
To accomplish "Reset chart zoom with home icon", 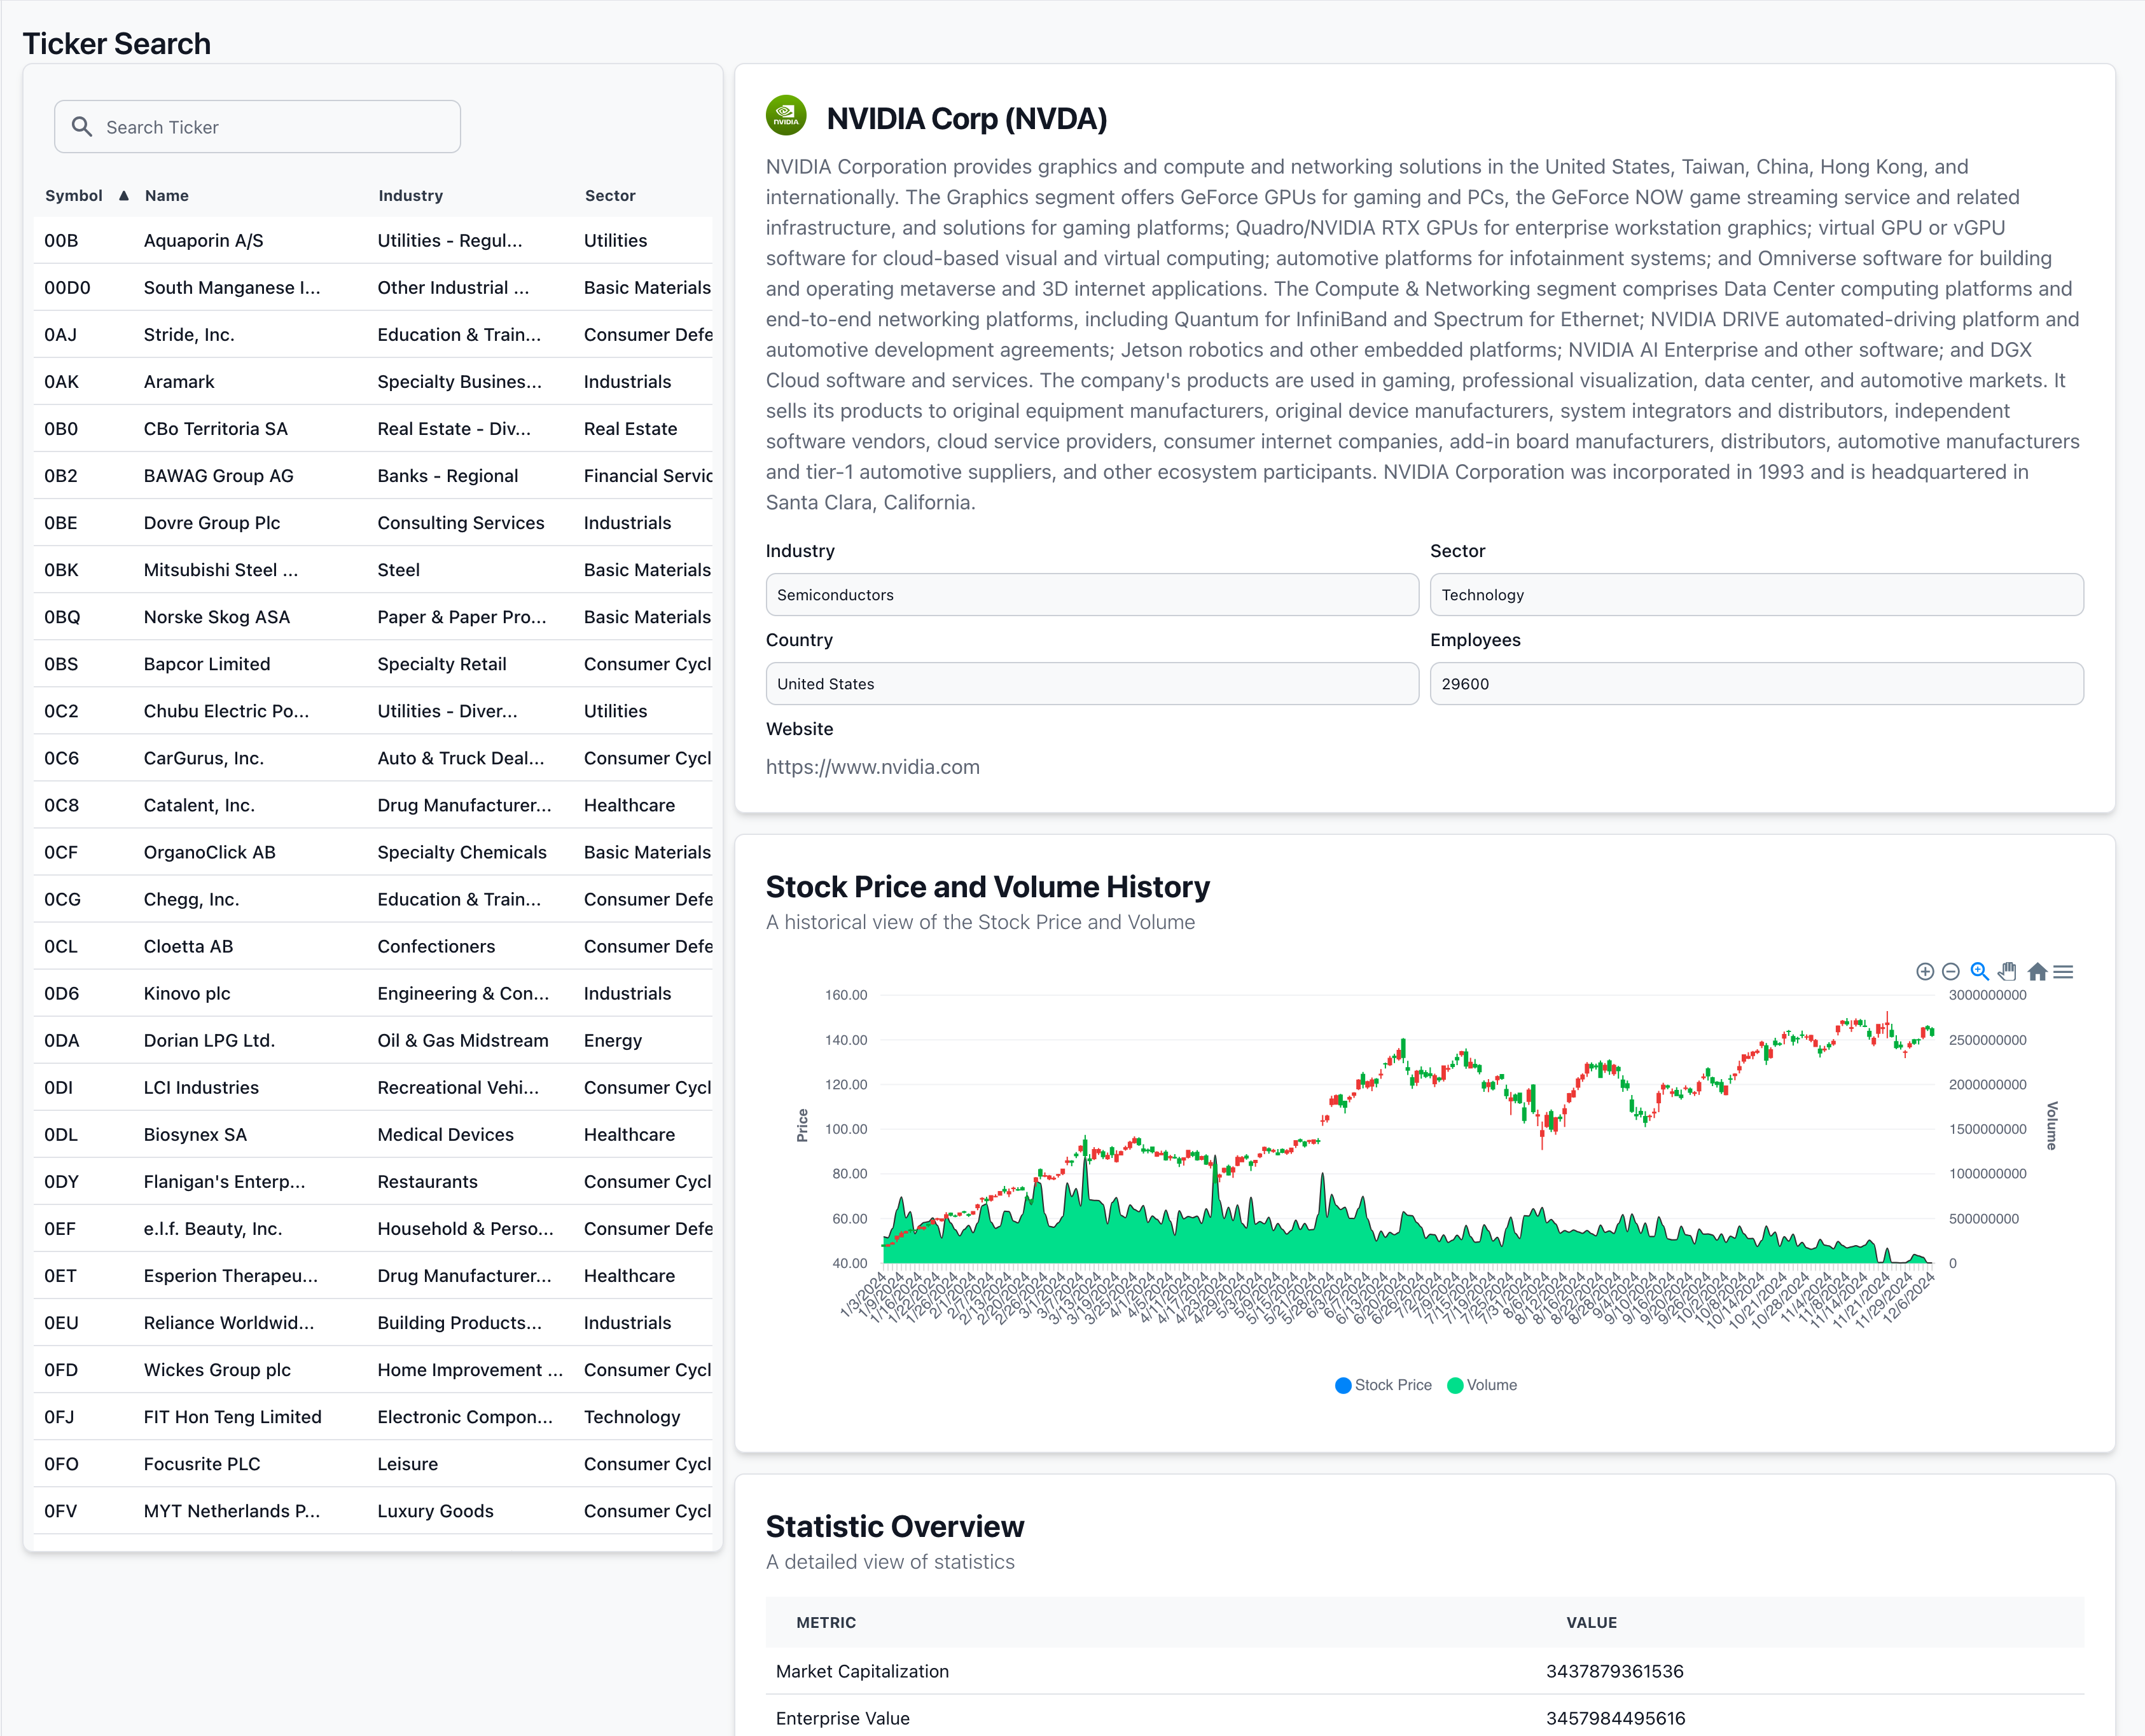I will pyautogui.click(x=2037, y=971).
